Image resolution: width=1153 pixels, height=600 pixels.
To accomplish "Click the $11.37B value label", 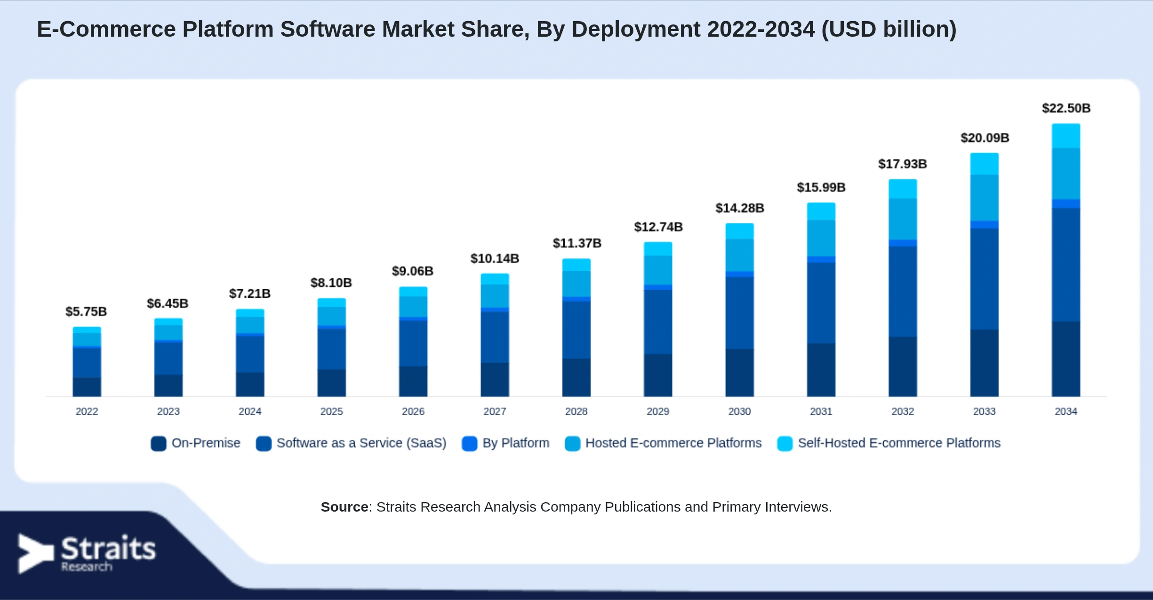I will 577,243.
